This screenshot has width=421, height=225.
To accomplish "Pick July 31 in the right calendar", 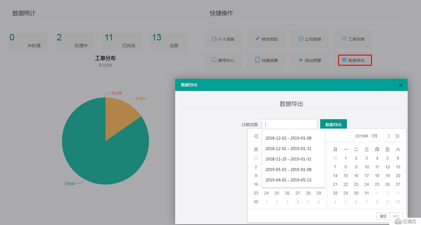I will pyautogui.click(x=367, y=193).
